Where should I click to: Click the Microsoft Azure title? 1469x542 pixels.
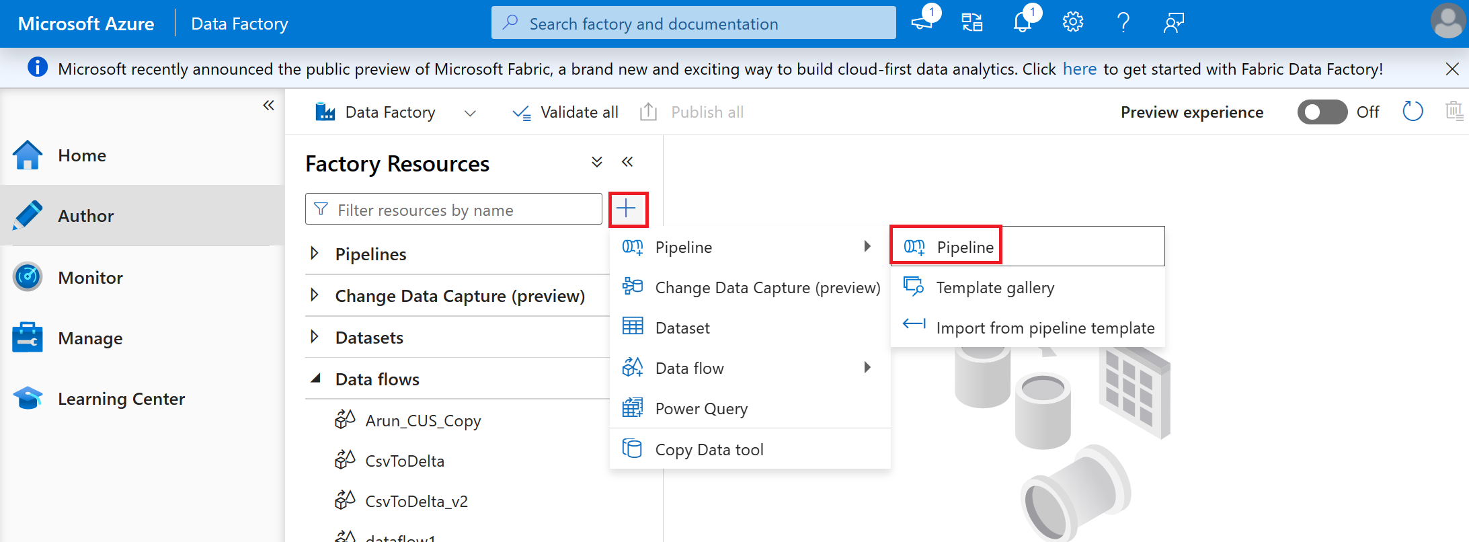pyautogui.click(x=86, y=24)
